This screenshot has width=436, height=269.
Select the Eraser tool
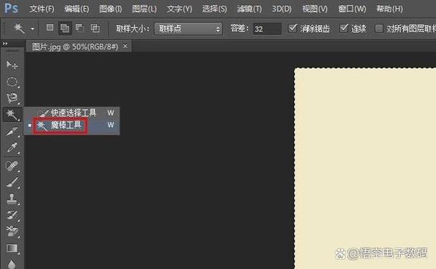pos(11,232)
